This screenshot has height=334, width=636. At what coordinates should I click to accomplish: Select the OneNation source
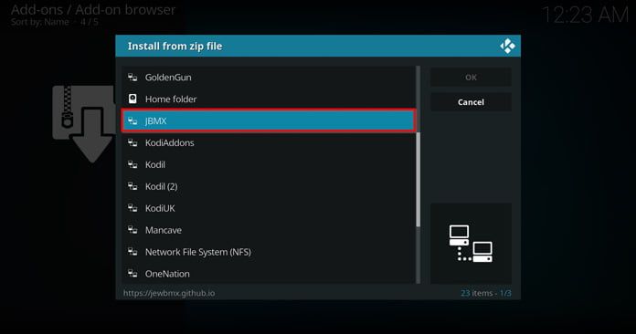(x=268, y=274)
